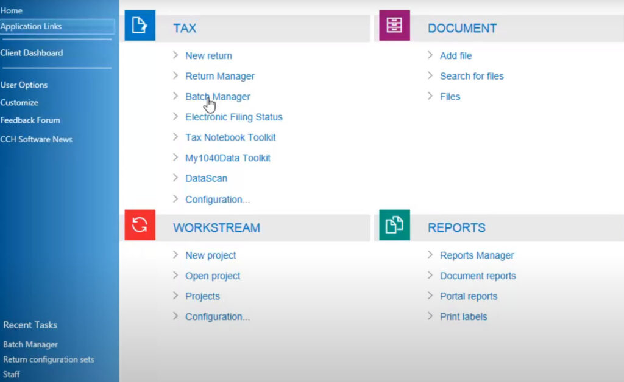
Task: Click the green Reports pages icon
Action: pos(394,225)
